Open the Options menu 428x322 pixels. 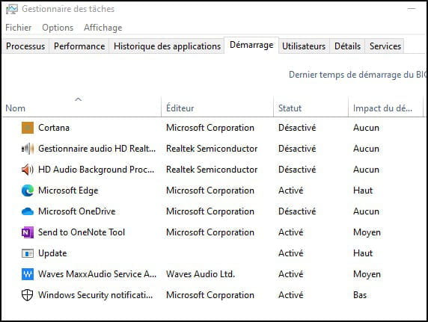tap(58, 28)
